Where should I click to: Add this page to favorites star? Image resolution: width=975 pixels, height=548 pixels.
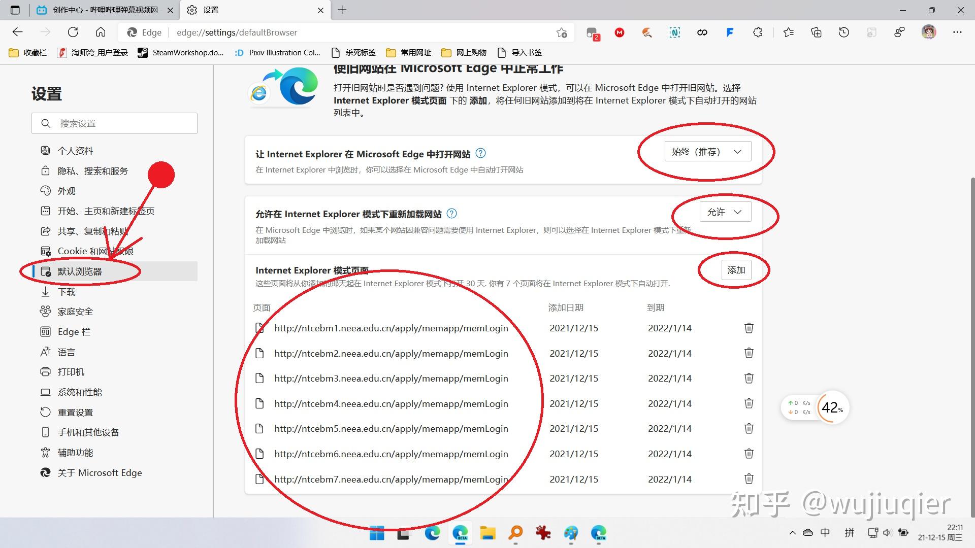click(561, 32)
